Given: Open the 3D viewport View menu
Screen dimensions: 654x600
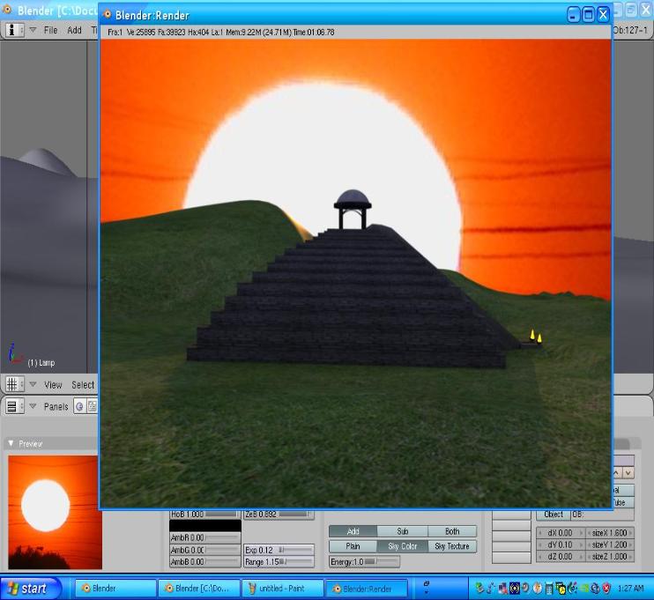Looking at the screenshot, I should 53,384.
